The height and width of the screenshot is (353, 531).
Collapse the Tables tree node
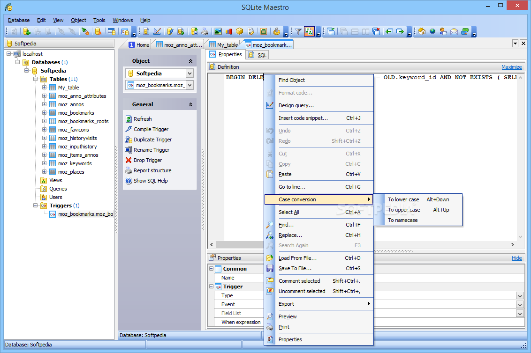click(35, 79)
